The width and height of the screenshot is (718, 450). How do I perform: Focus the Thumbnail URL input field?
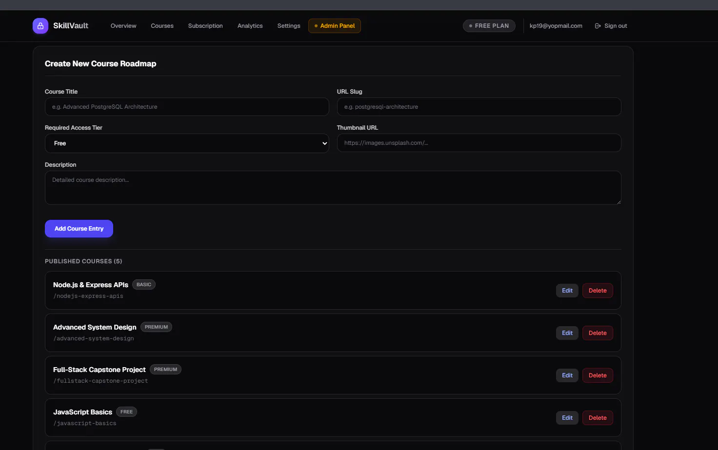479,143
